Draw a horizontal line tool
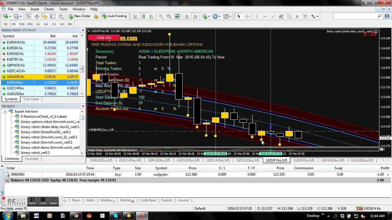 (265, 16)
